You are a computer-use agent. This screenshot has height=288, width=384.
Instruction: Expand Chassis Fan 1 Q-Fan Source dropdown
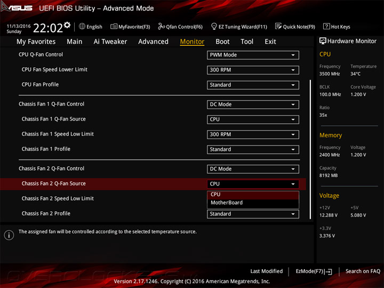[x=253, y=119]
